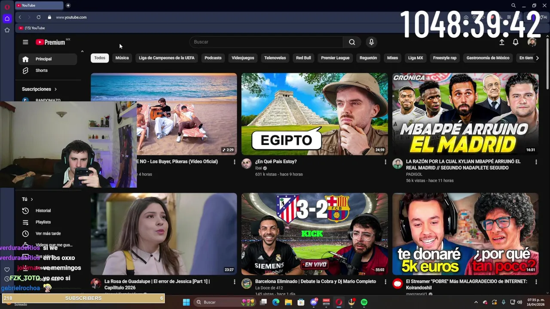Select the Podcasts filter chip
Image resolution: width=550 pixels, height=309 pixels.
[213, 58]
